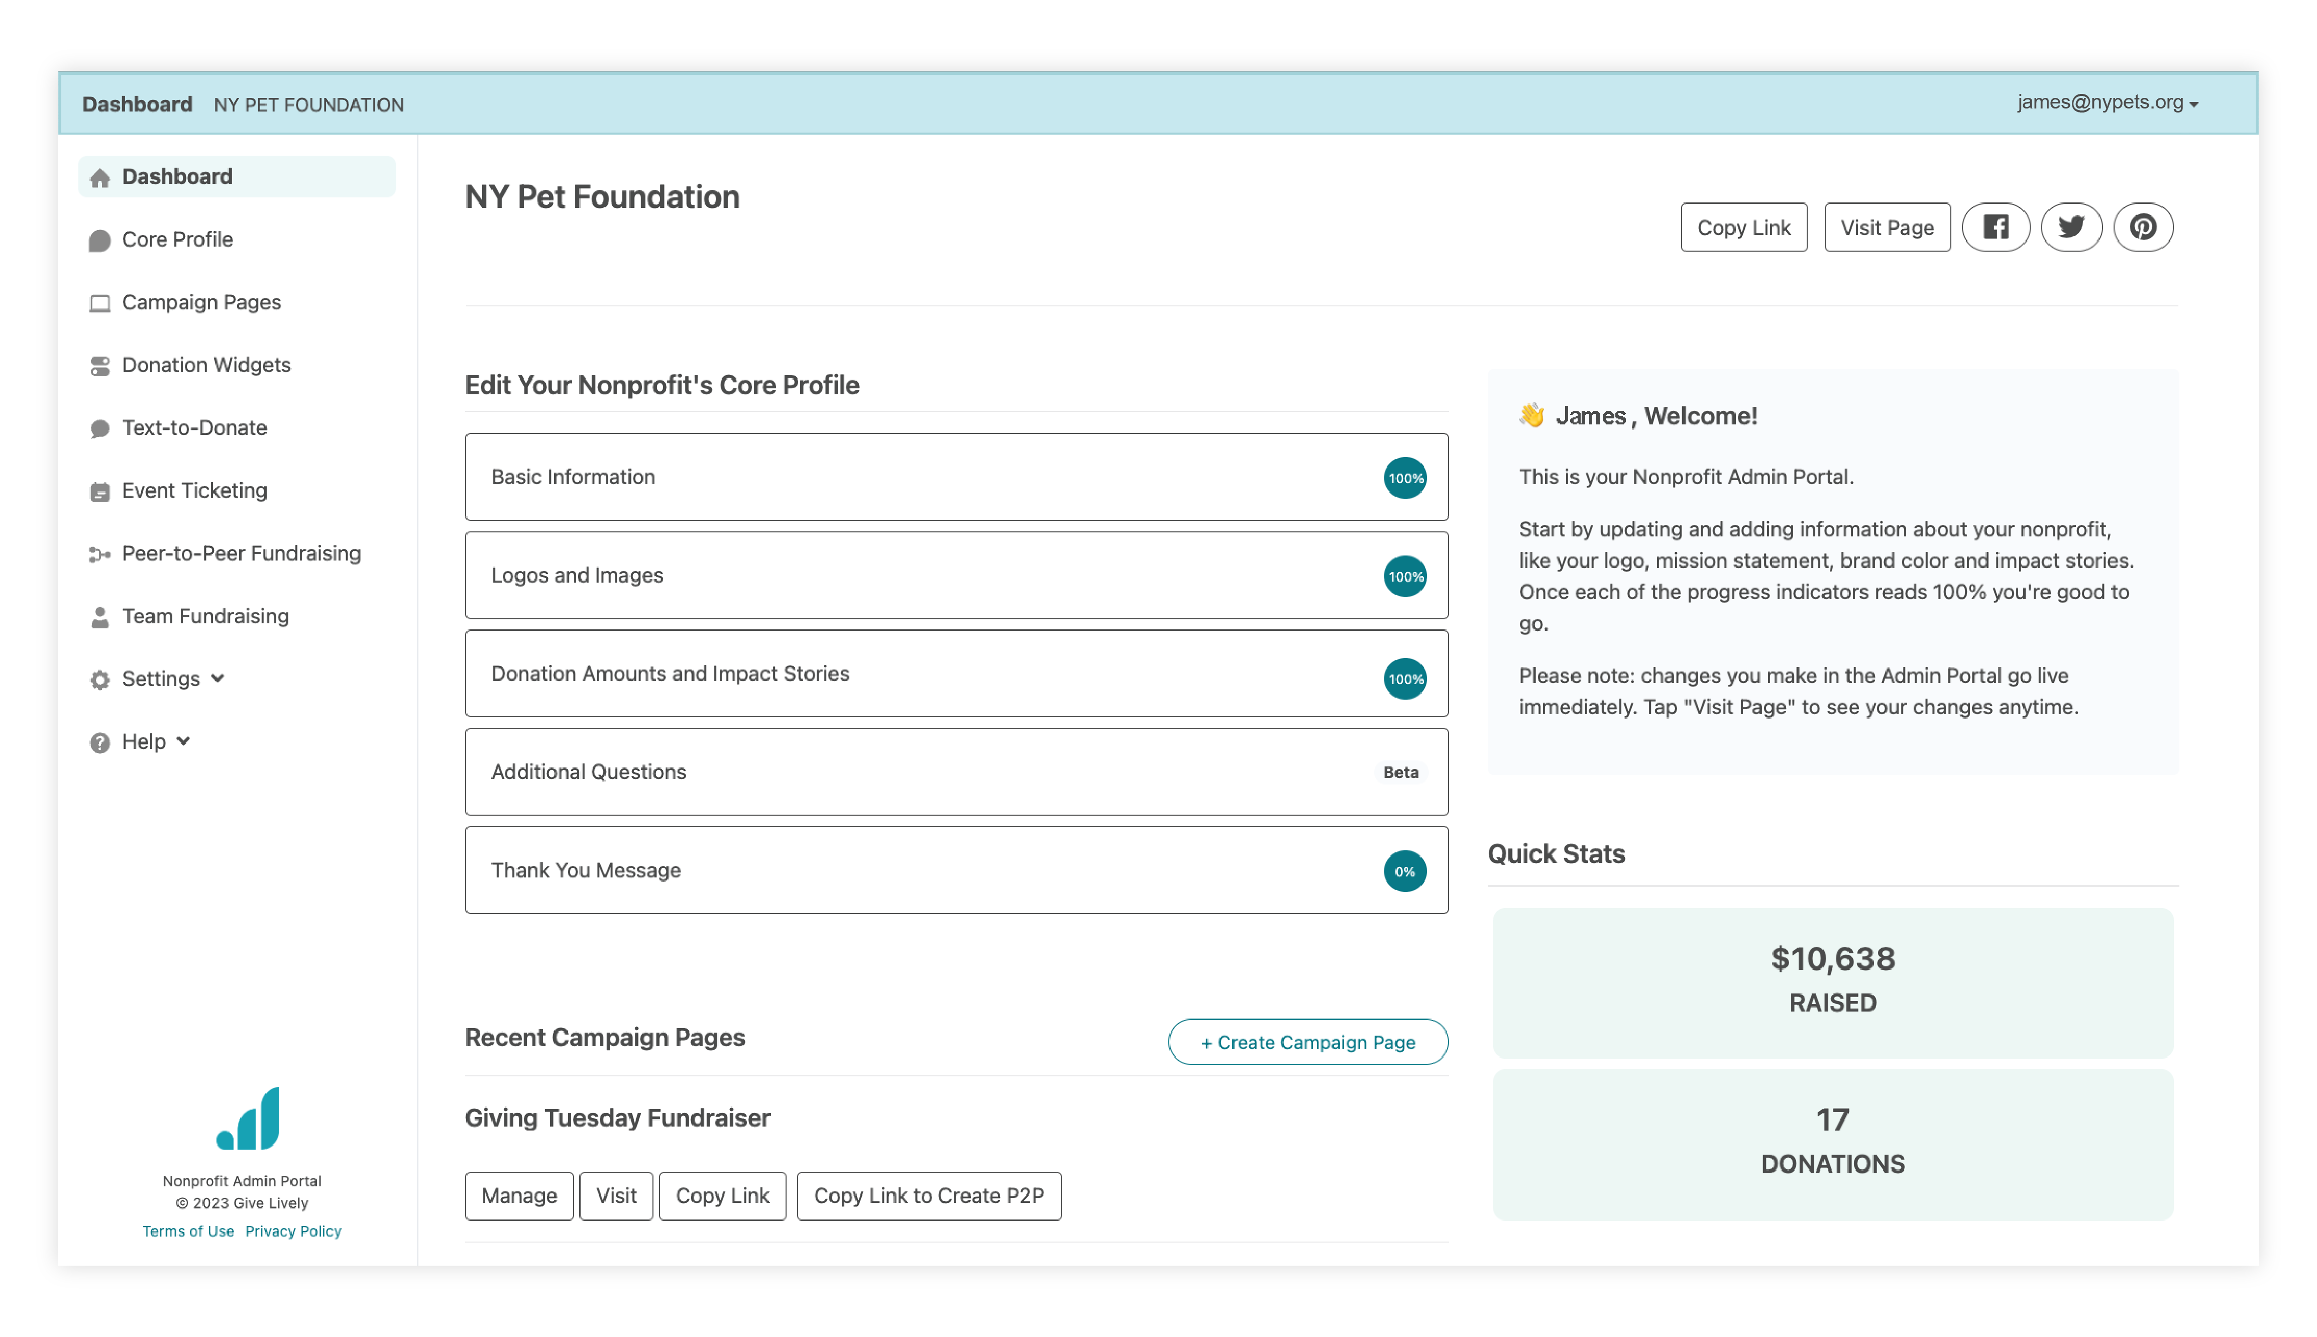Click the Basic Information 100% badge

tap(1404, 478)
